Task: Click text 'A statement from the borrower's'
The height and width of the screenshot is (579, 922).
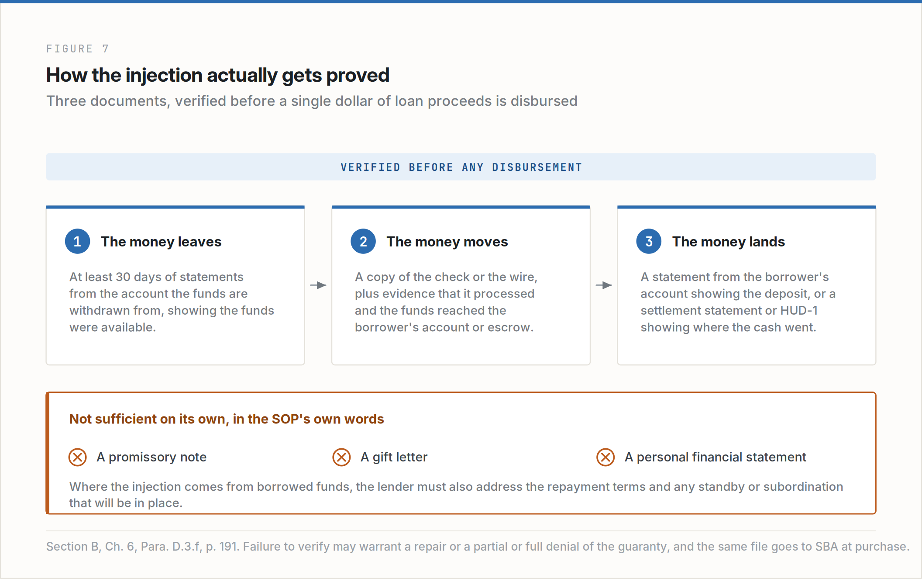Action: pos(734,277)
